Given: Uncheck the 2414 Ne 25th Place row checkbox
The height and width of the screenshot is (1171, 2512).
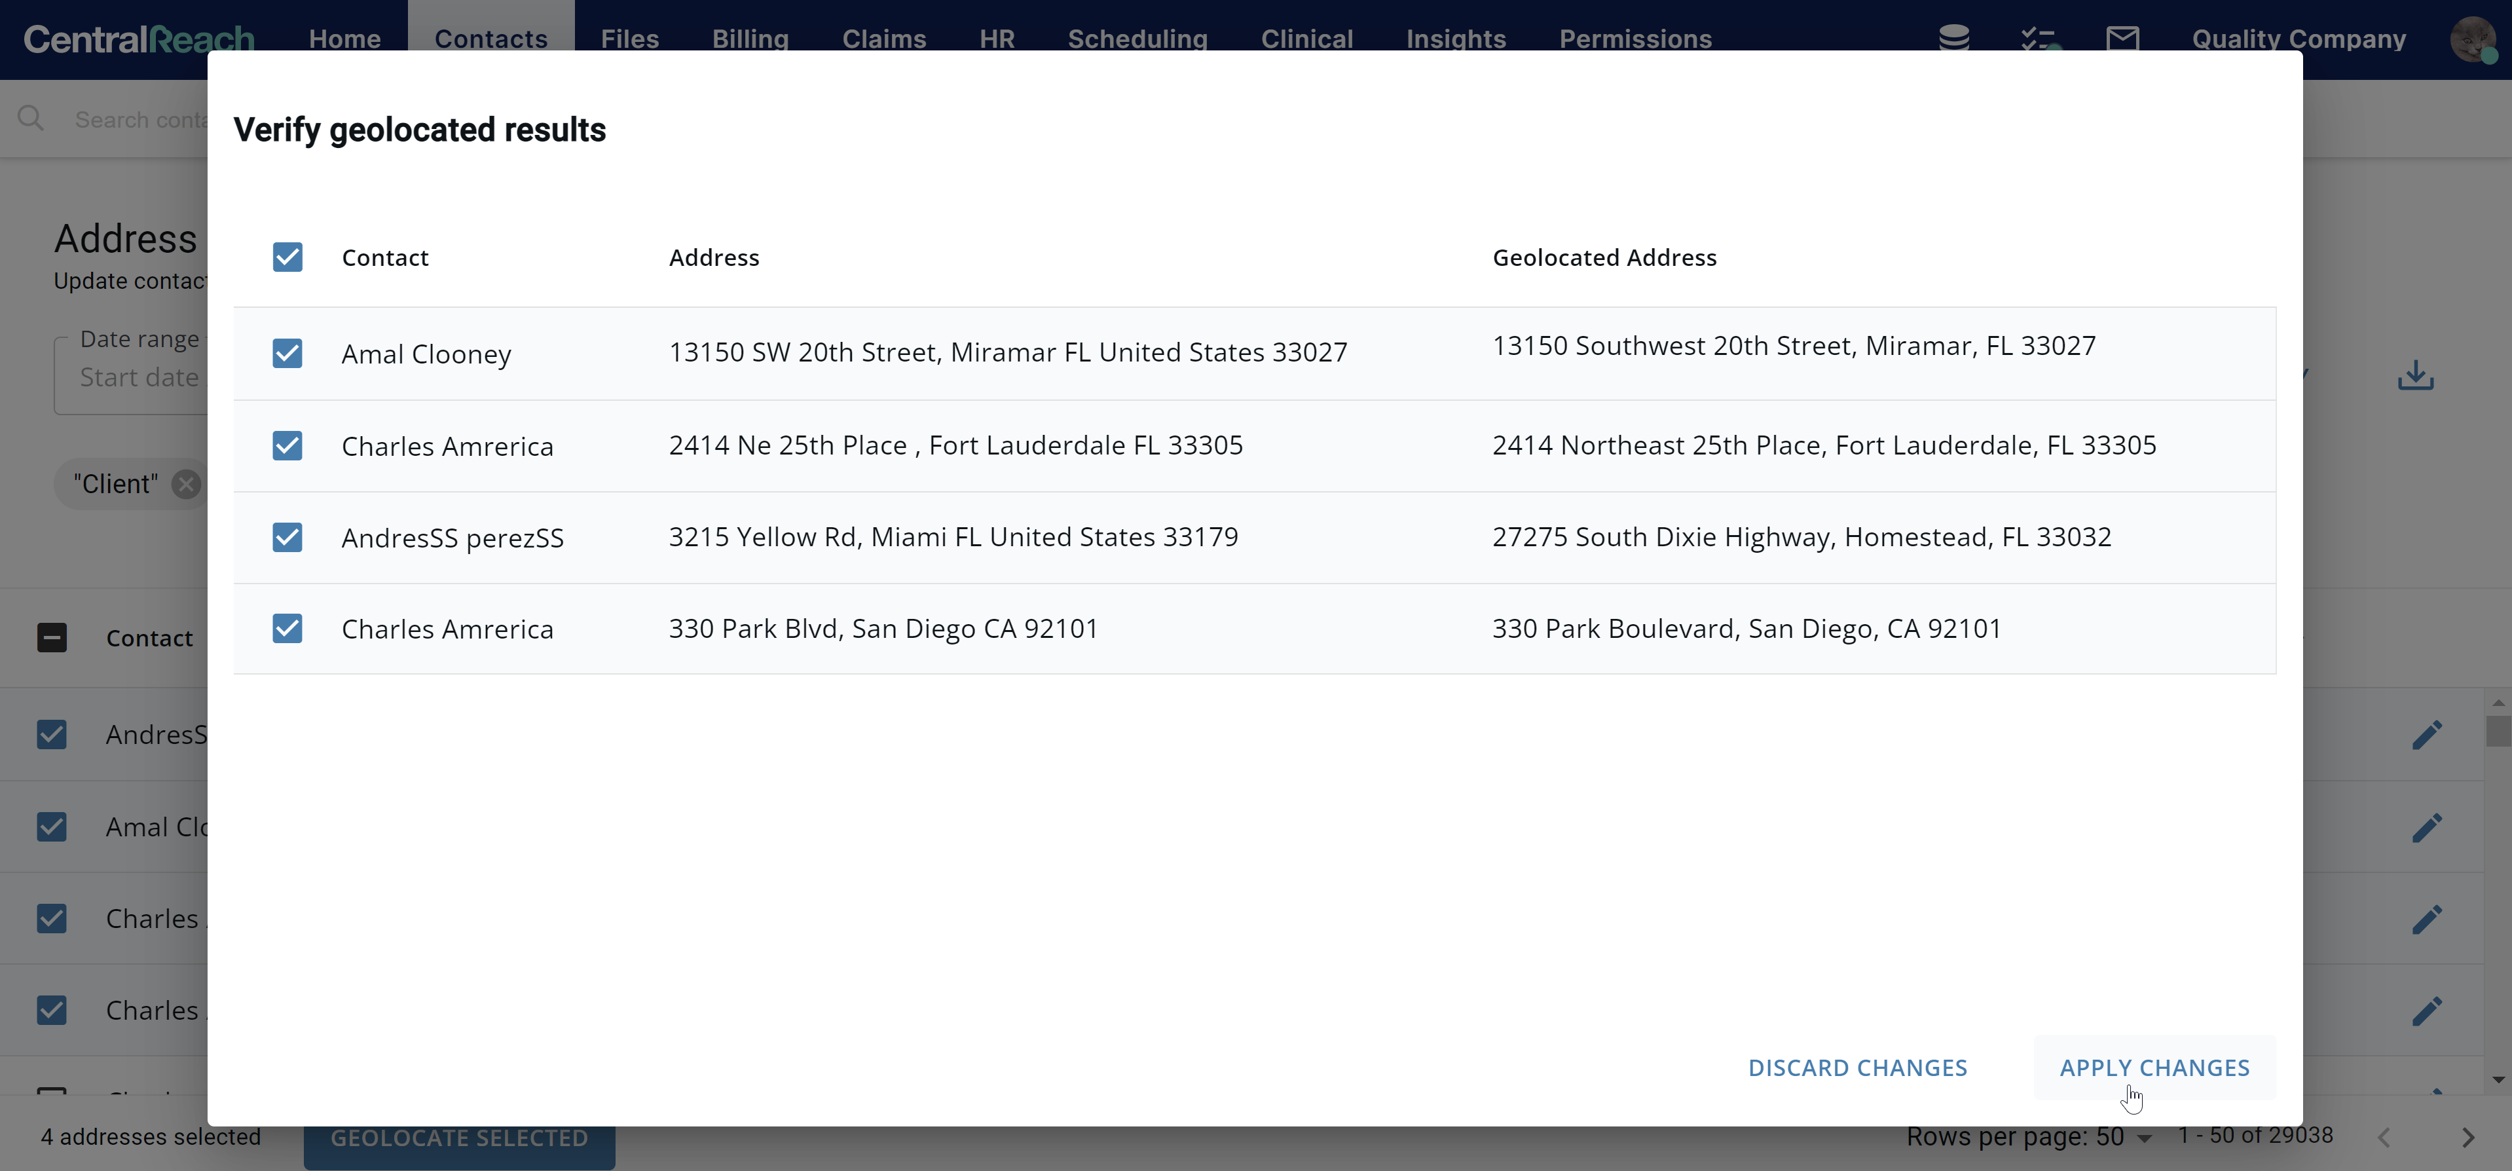Looking at the screenshot, I should click(287, 445).
